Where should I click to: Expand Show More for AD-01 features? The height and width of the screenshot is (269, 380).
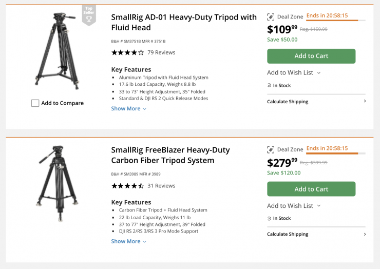(x=129, y=108)
